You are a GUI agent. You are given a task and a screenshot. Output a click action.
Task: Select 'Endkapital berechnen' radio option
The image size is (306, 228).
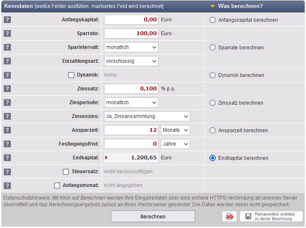click(212, 158)
